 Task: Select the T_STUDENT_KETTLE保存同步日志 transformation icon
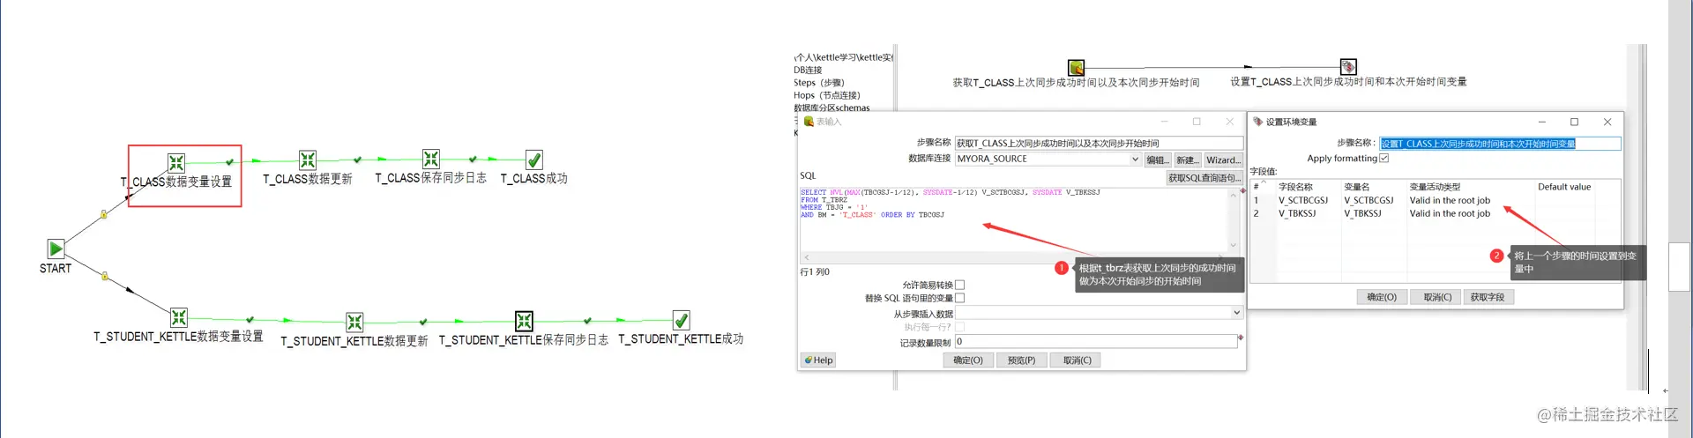(524, 321)
